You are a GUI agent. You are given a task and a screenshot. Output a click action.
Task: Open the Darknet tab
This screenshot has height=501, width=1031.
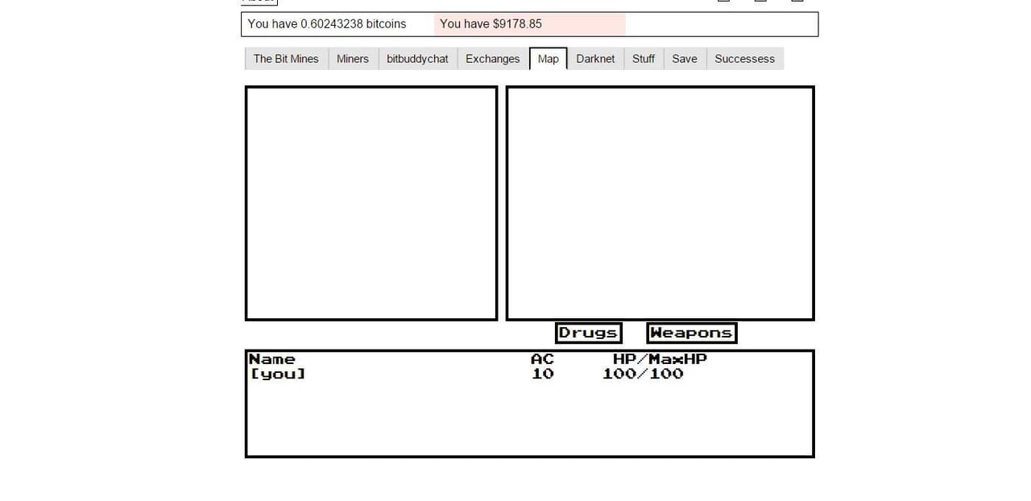595,59
